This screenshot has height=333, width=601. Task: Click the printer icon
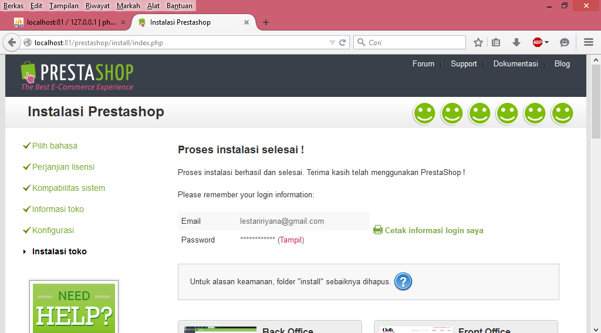(378, 230)
